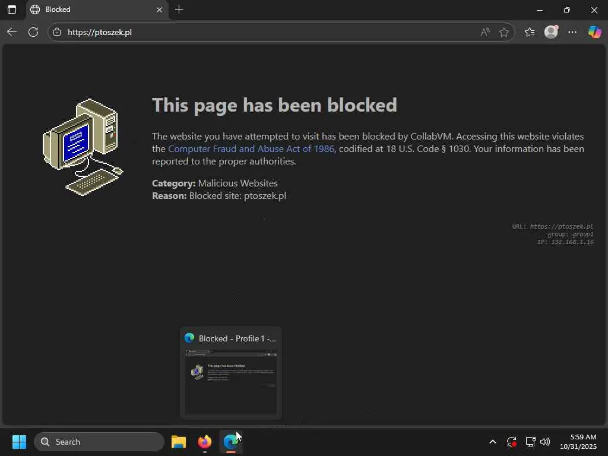Open the tab actions menu icon
The height and width of the screenshot is (456, 608).
point(12,9)
